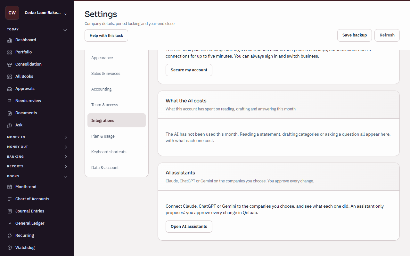
Task: Click Help with this task button
Action: coord(106,36)
